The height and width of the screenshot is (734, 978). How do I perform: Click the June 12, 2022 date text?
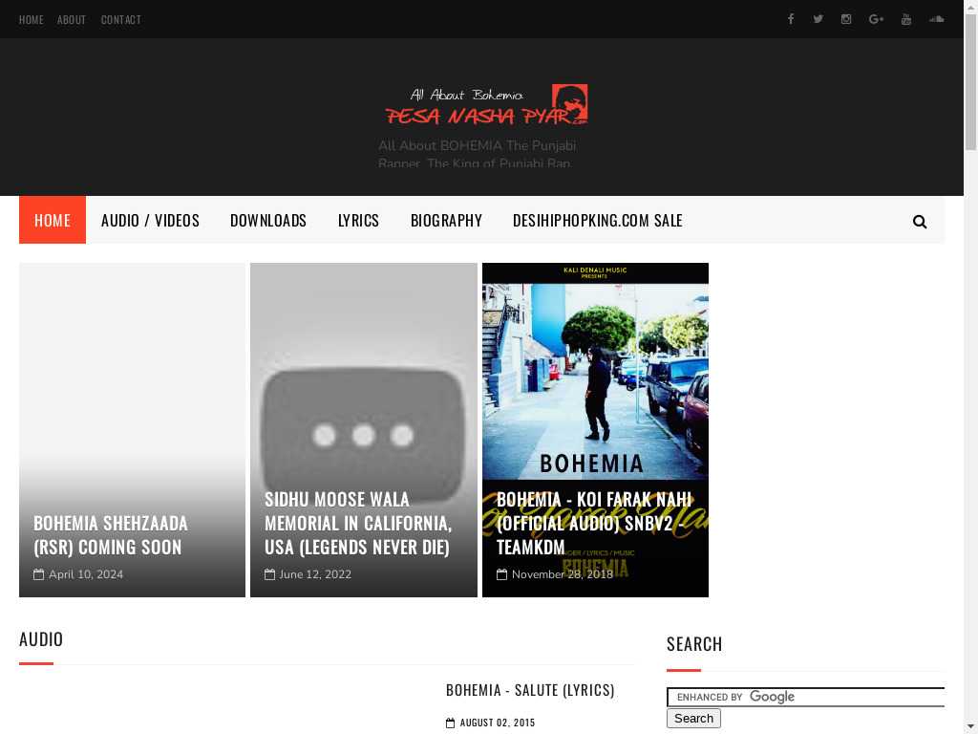tap(315, 574)
